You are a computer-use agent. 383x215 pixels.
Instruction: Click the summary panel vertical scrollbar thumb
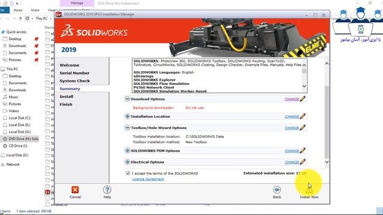click(x=327, y=122)
